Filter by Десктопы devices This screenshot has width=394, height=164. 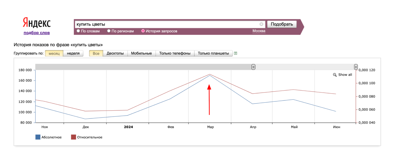point(115,53)
